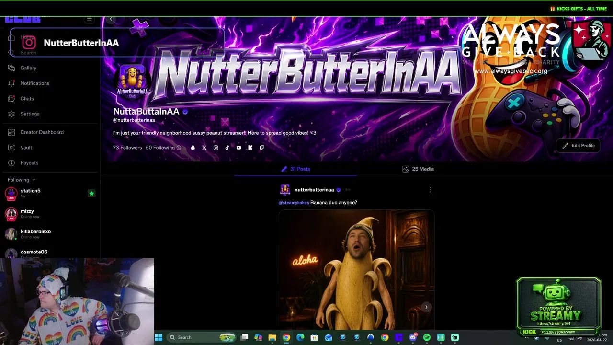
Task: Open the banana costume post image
Action: click(x=357, y=270)
